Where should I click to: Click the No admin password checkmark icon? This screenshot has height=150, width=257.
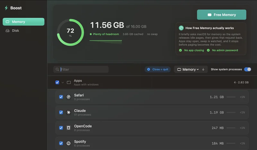208,50
